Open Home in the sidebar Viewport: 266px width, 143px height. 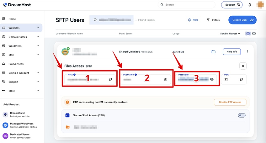(x=12, y=19)
